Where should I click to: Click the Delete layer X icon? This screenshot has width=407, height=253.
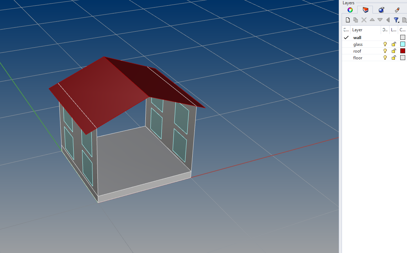tap(364, 20)
